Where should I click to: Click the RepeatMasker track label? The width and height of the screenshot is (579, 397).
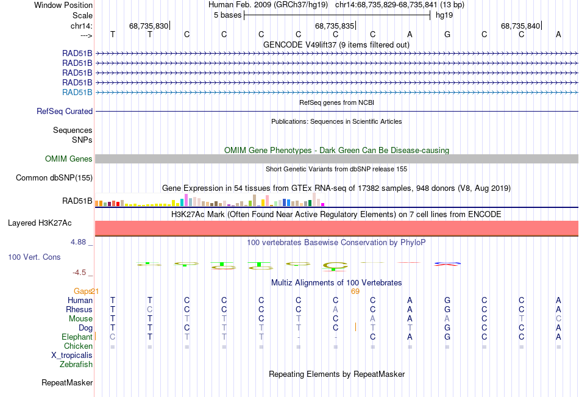67,382
